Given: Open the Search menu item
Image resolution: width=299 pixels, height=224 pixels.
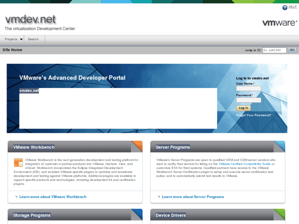Looking at the screenshot, I should pos(33,39).
